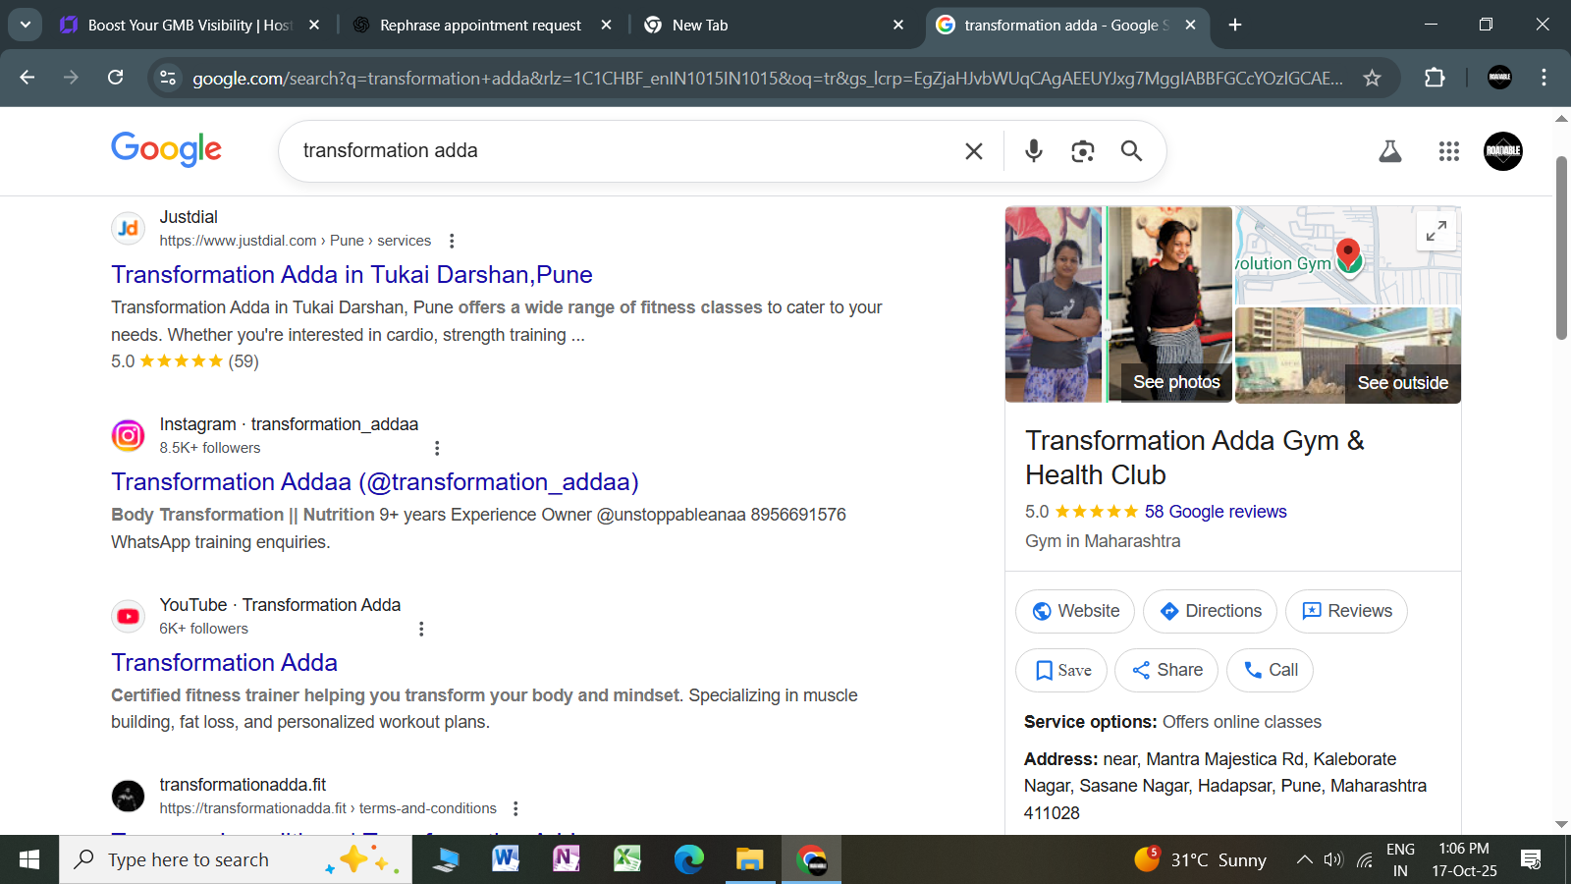
Task: Open a new browser tab with plus
Action: (1235, 26)
